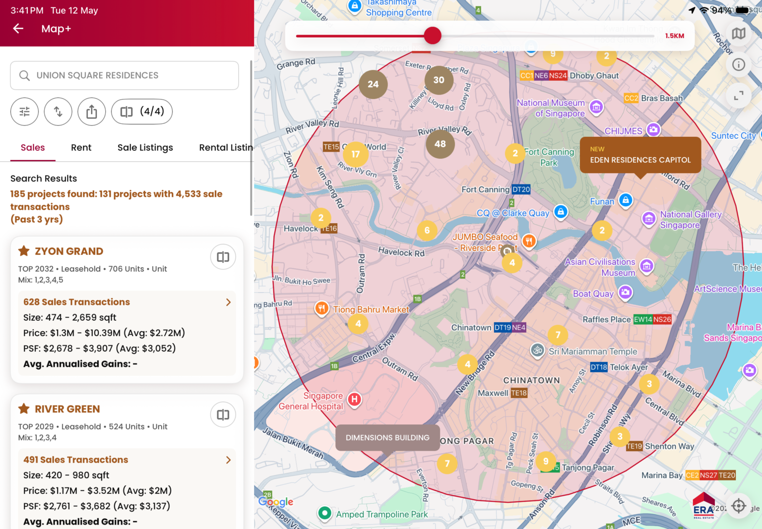
Task: Click the radius slider red handle
Action: 433,35
